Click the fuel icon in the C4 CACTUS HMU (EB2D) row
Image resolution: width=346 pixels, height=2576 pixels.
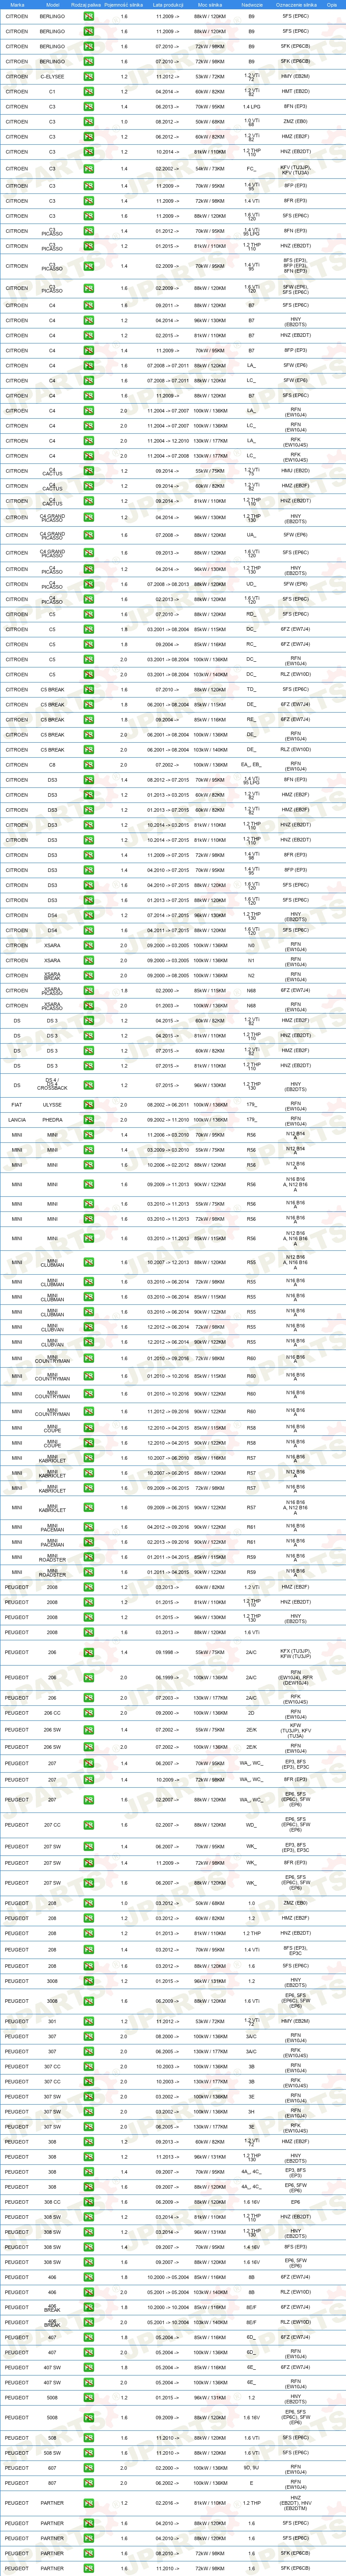point(88,471)
